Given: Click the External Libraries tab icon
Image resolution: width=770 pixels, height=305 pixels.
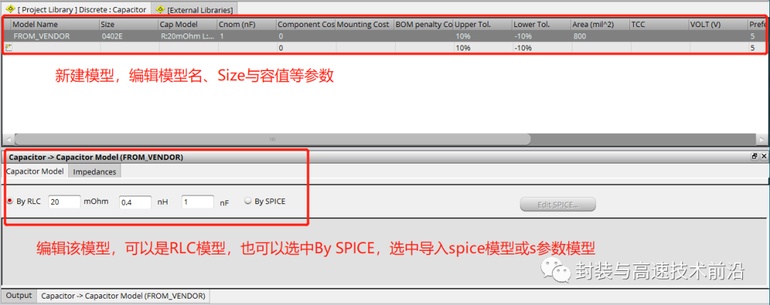Looking at the screenshot, I should [x=159, y=9].
